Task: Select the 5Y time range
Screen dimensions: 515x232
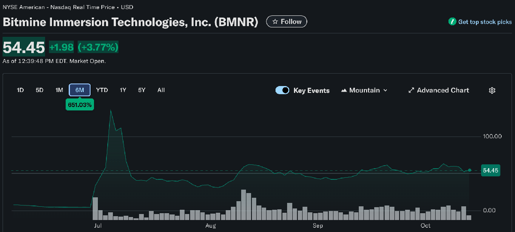Action: (x=142, y=90)
